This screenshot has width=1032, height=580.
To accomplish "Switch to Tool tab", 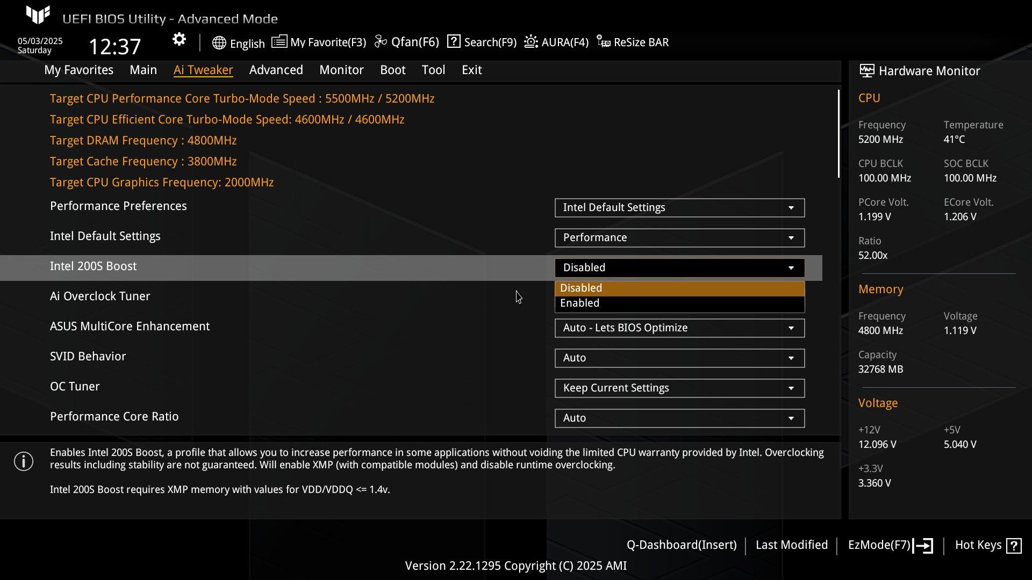I will [433, 70].
